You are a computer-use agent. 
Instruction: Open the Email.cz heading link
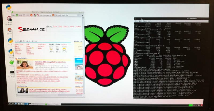(x=78, y=41)
